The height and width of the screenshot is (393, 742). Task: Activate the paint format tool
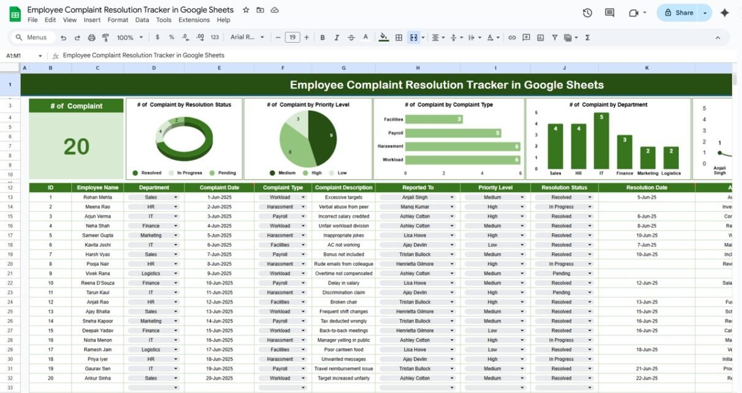tap(105, 37)
